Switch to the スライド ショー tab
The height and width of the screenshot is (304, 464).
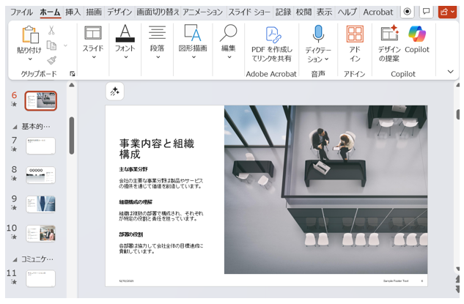pyautogui.click(x=249, y=12)
